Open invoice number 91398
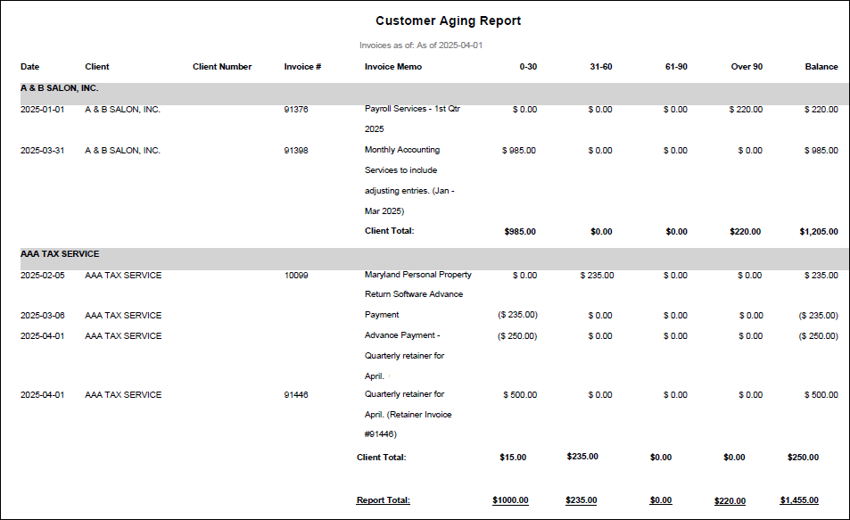The height and width of the screenshot is (520, 850). point(296,151)
